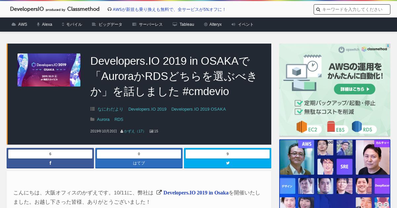The image size is (397, 208).
Task: Open the サーバーレス menu item
Action: 151,24
